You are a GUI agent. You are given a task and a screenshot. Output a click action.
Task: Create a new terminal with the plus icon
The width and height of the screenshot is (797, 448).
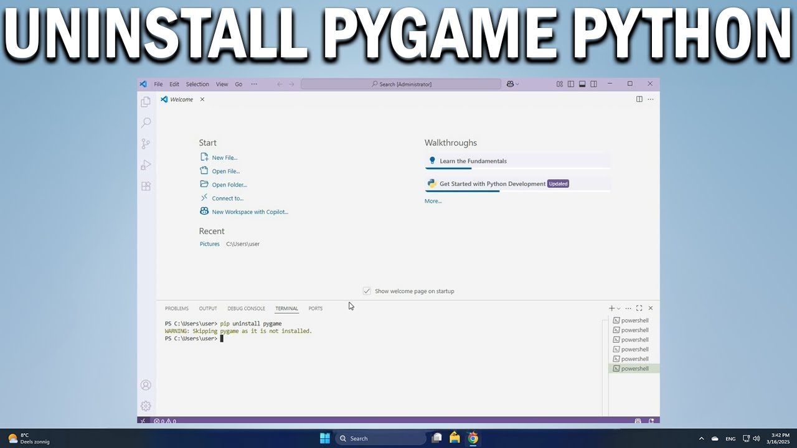pos(611,308)
